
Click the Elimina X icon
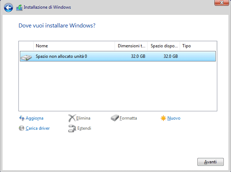coord(72,118)
